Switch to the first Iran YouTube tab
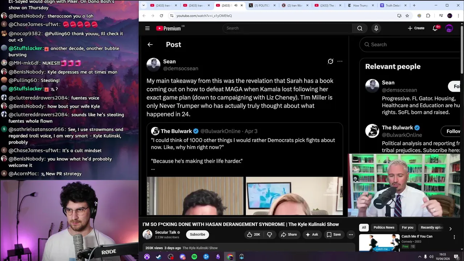 click(163, 5)
